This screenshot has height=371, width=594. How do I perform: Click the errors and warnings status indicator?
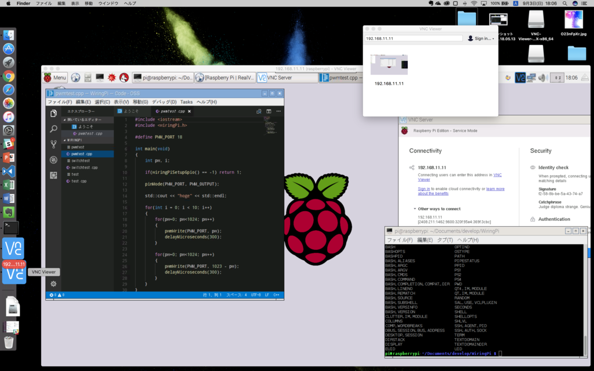point(57,295)
